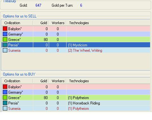Sort SELL list by Gold column header
Screen dimensions: 152x120
point(41,23)
